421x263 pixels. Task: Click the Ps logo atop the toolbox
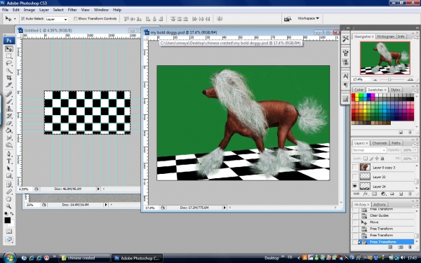(x=9, y=41)
